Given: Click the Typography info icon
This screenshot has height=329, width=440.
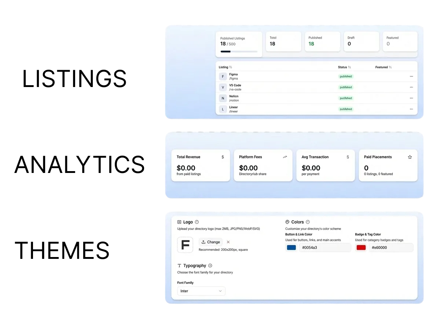Looking at the screenshot, I should point(210,265).
